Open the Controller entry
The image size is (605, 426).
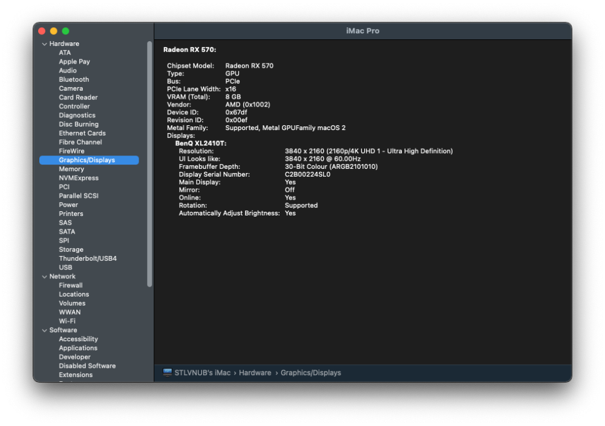click(x=74, y=106)
